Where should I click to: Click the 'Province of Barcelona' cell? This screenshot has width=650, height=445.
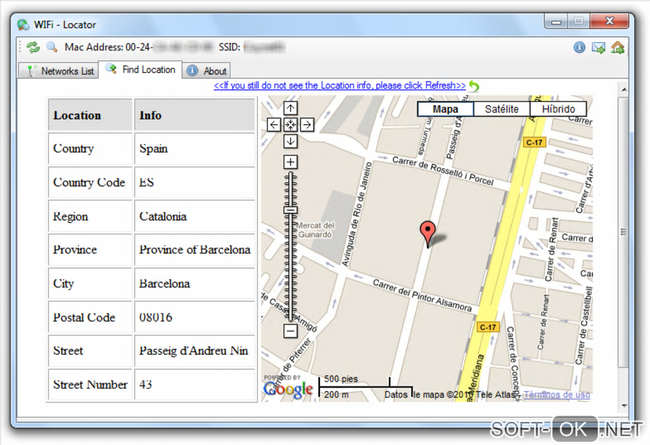coord(194,250)
